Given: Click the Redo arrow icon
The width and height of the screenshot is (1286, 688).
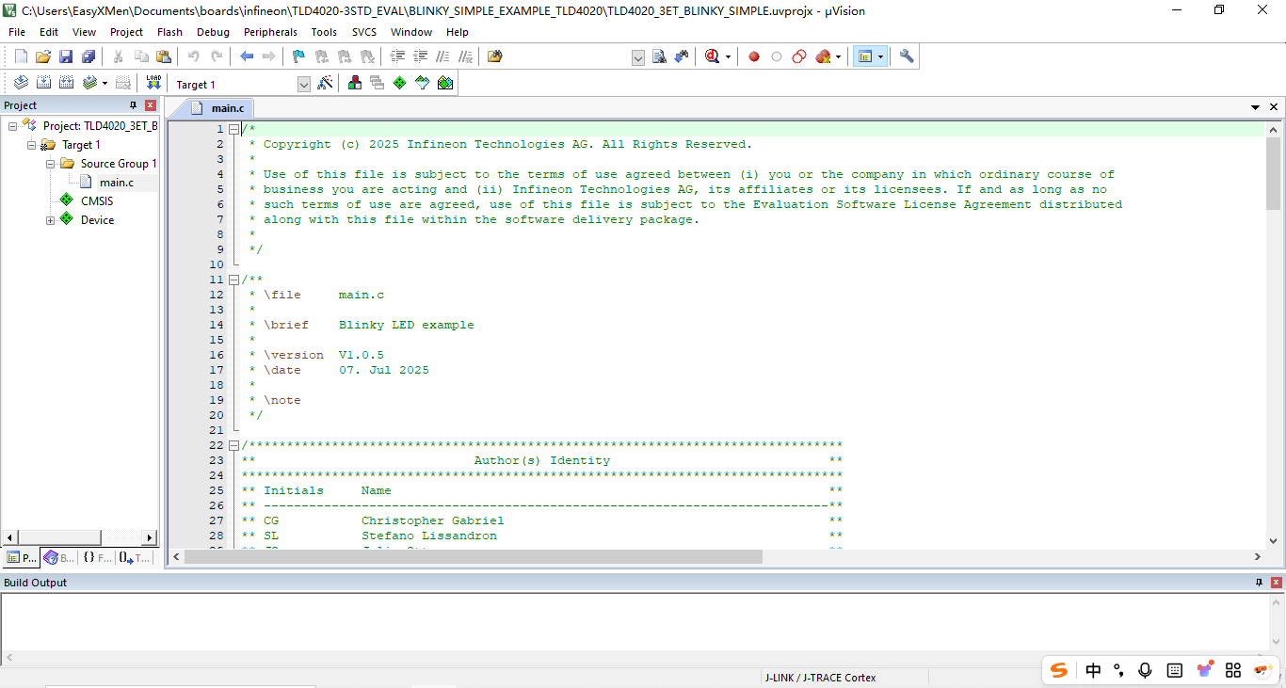Looking at the screenshot, I should pyautogui.click(x=217, y=56).
